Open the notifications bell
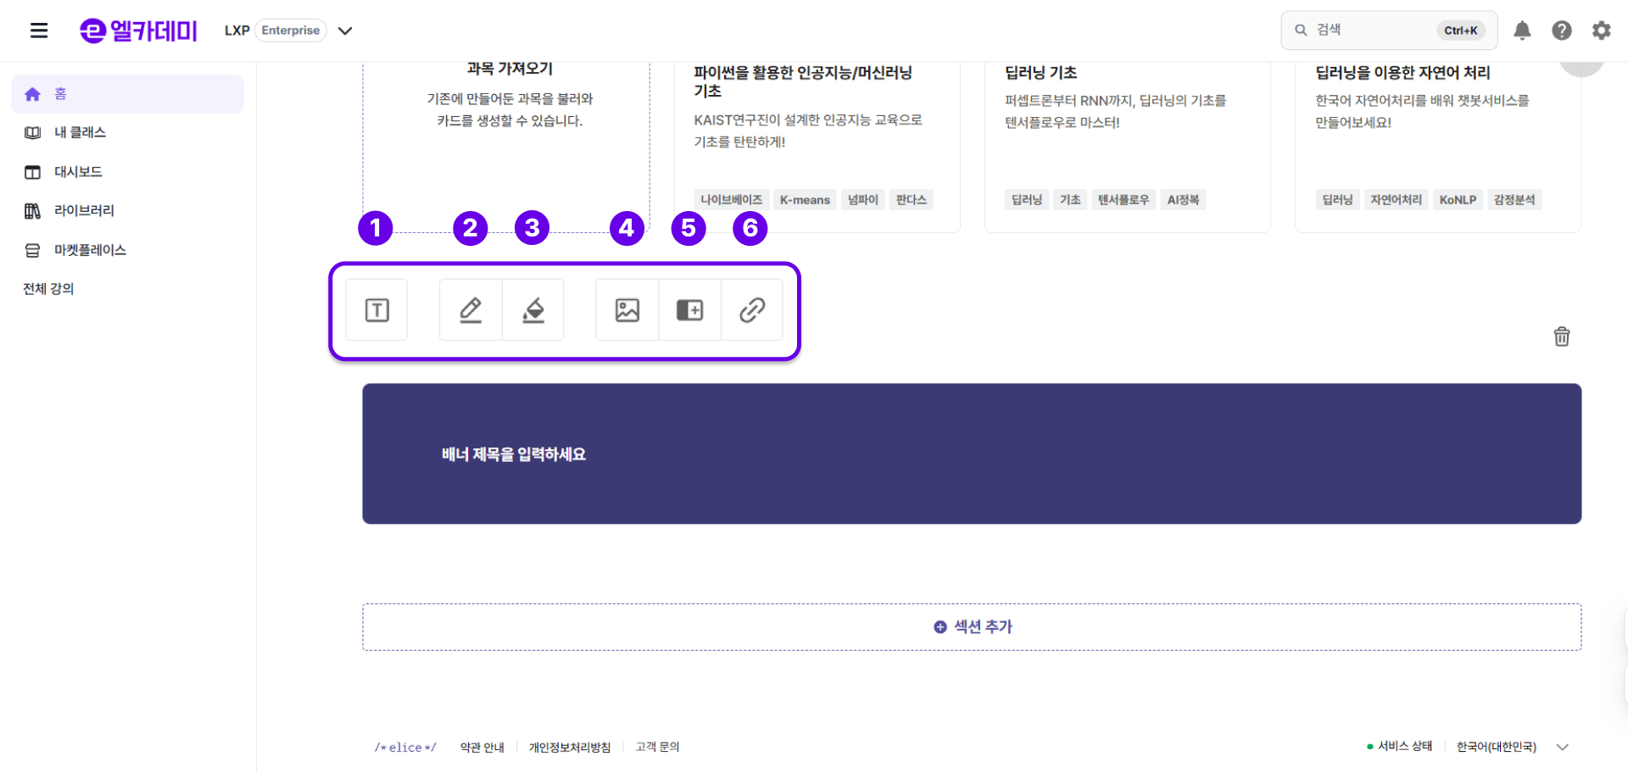This screenshot has height=773, width=1628. click(x=1523, y=31)
